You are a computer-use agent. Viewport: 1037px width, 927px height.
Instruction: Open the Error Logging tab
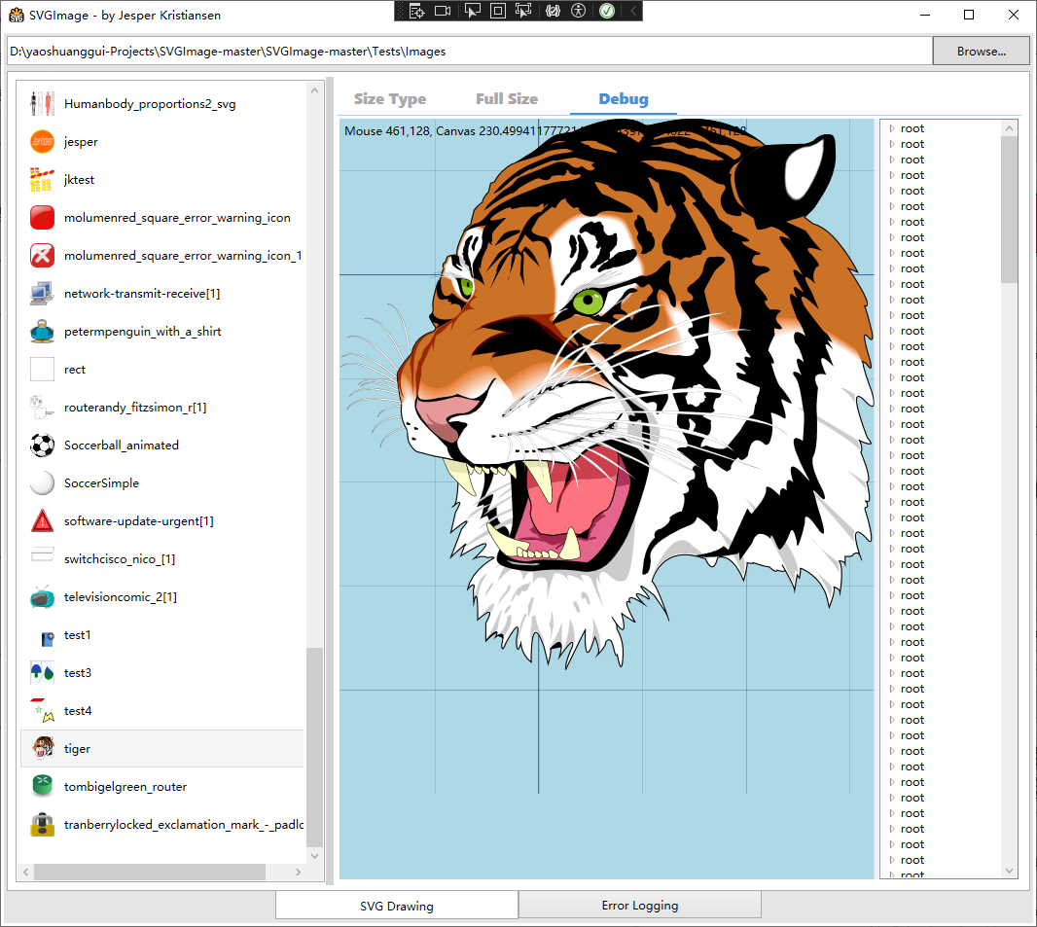639,906
